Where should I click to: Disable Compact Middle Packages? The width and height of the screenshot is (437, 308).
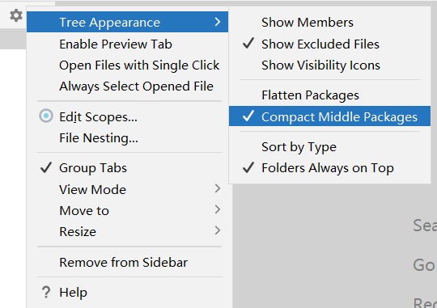point(329,116)
